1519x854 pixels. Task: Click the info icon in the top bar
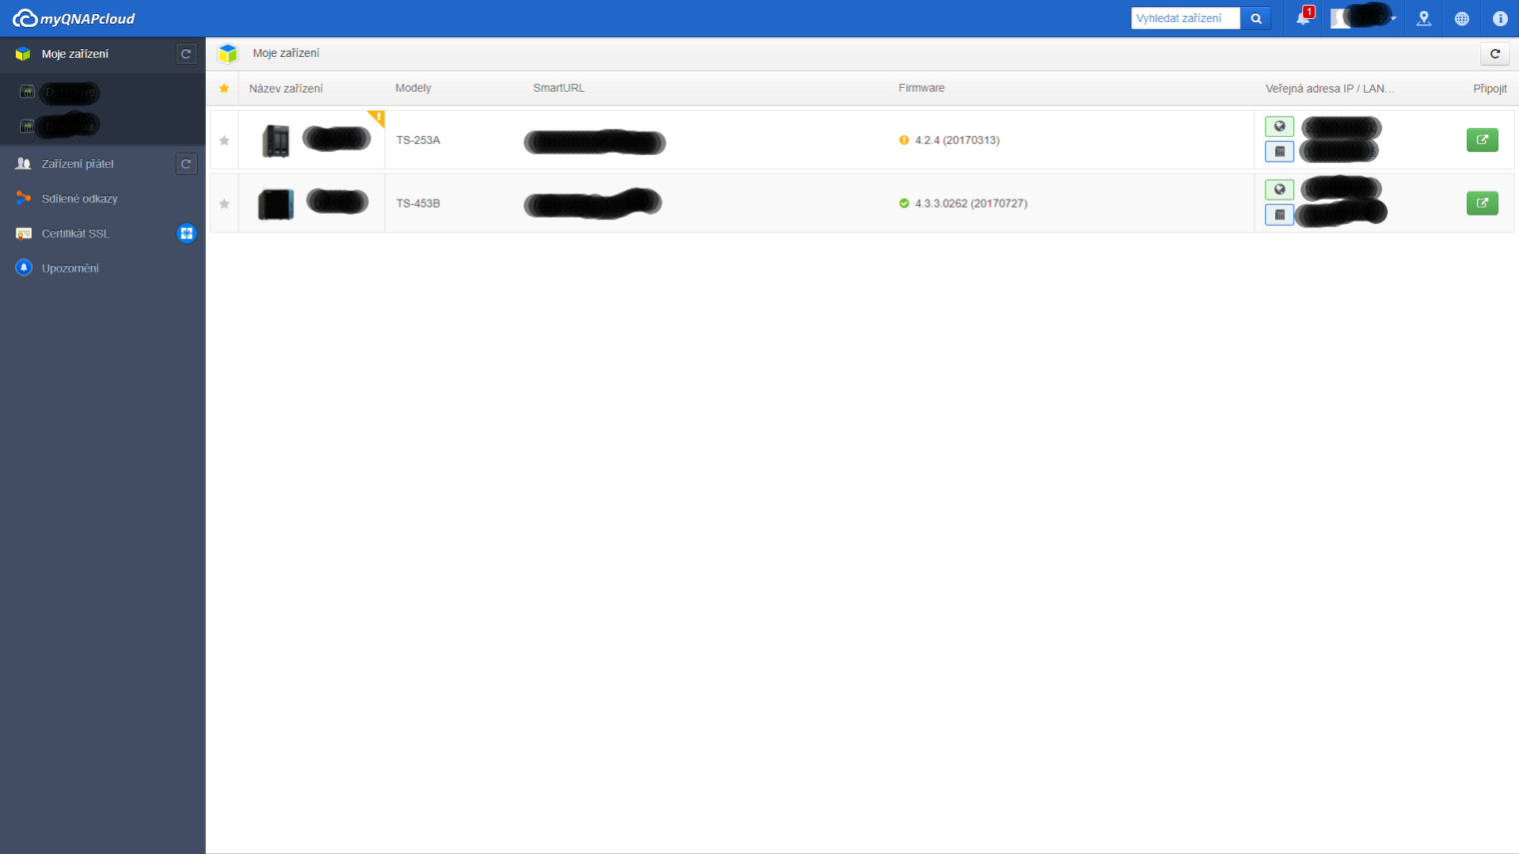tap(1498, 18)
